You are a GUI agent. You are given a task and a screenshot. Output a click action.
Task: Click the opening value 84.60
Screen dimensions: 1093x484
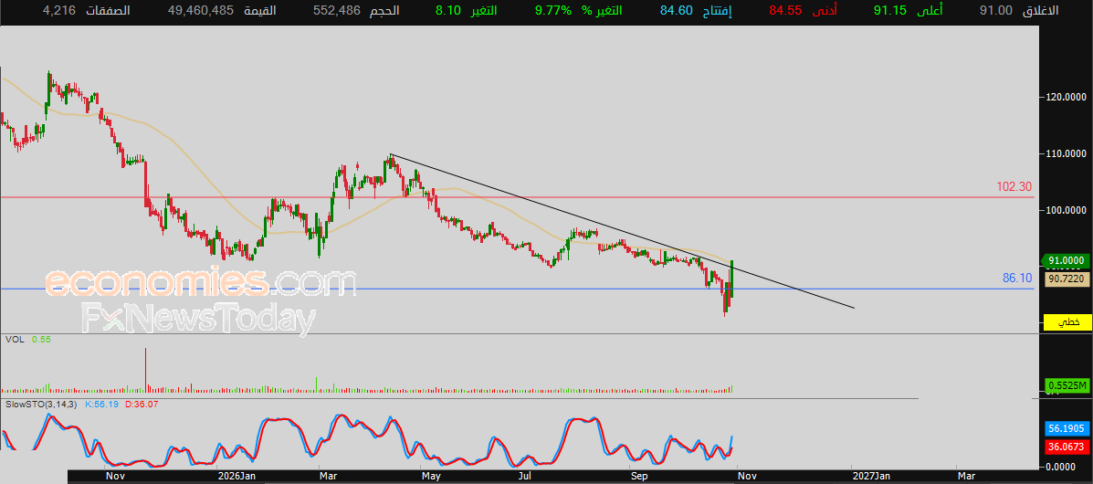[x=675, y=10]
